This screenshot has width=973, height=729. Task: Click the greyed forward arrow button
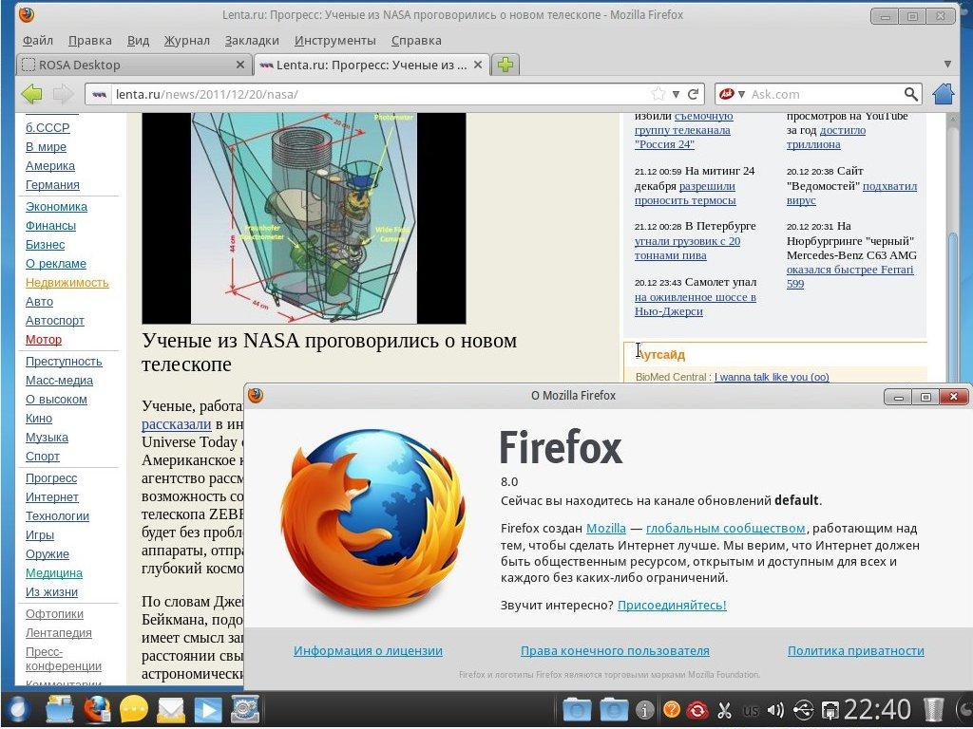64,94
